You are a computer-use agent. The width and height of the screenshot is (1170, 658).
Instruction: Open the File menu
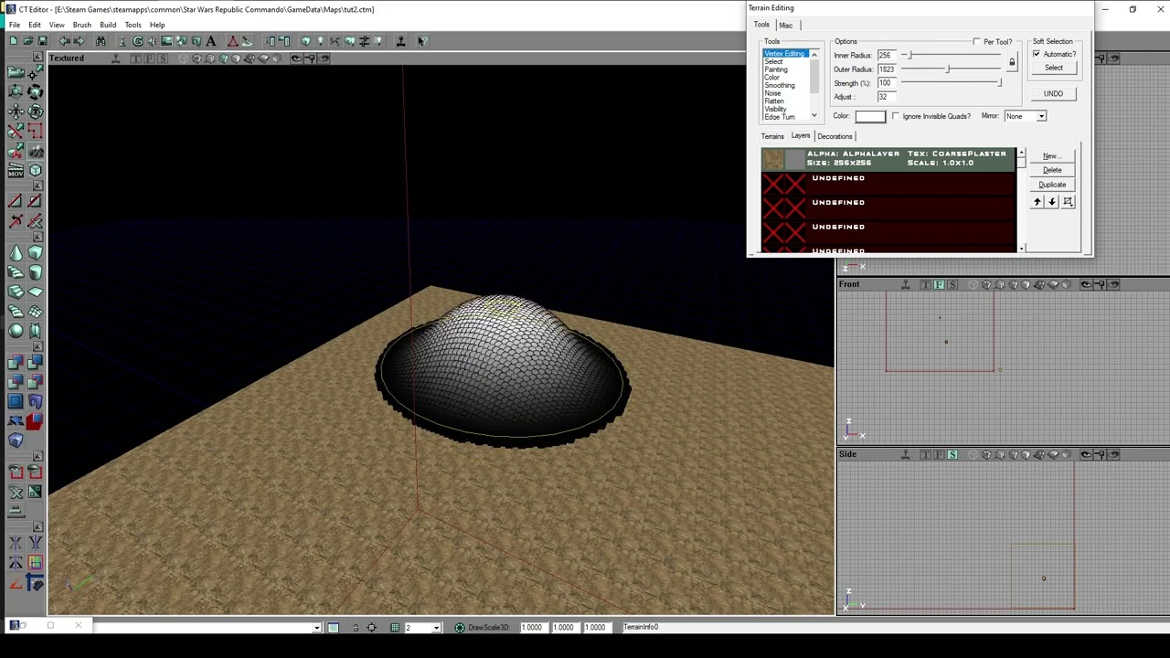tap(15, 25)
